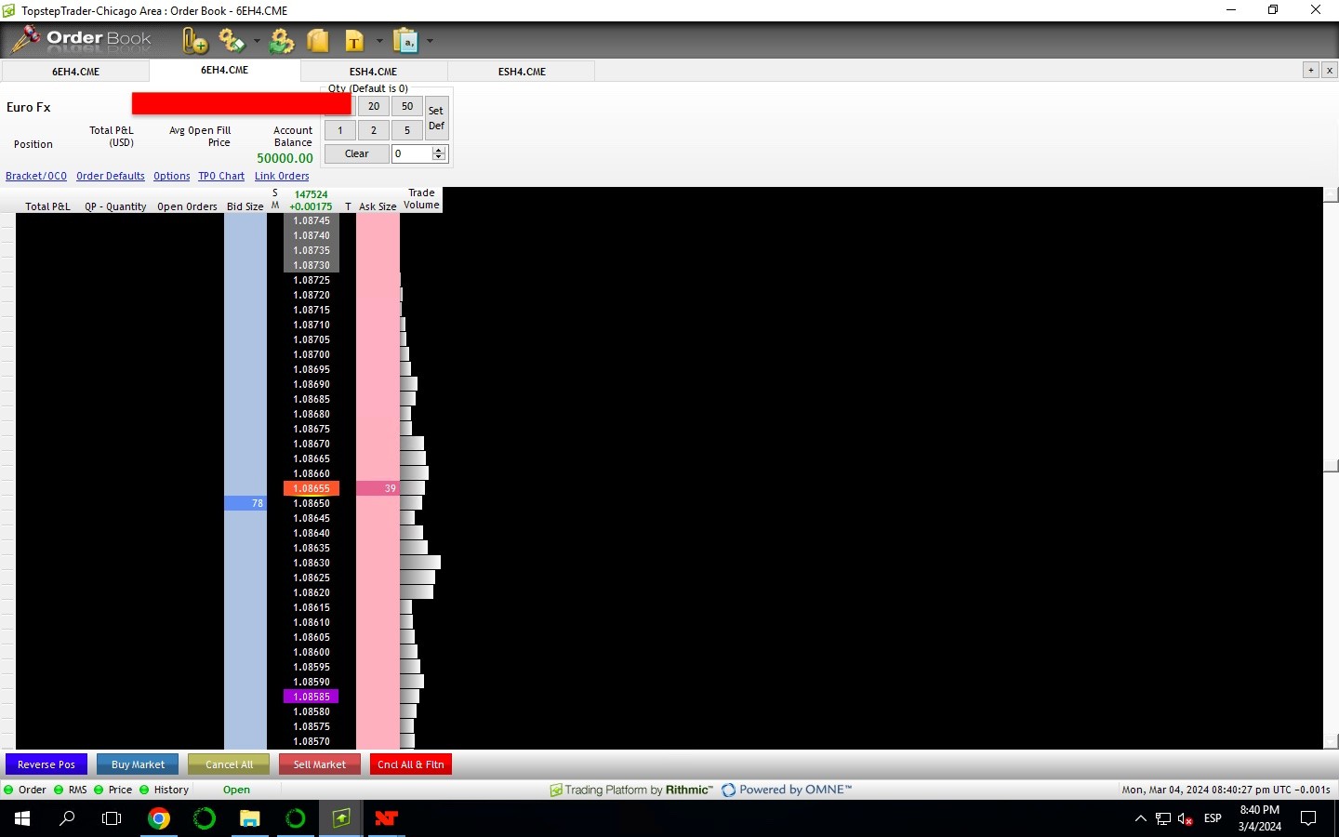Click the Sell Market button

tap(320, 764)
